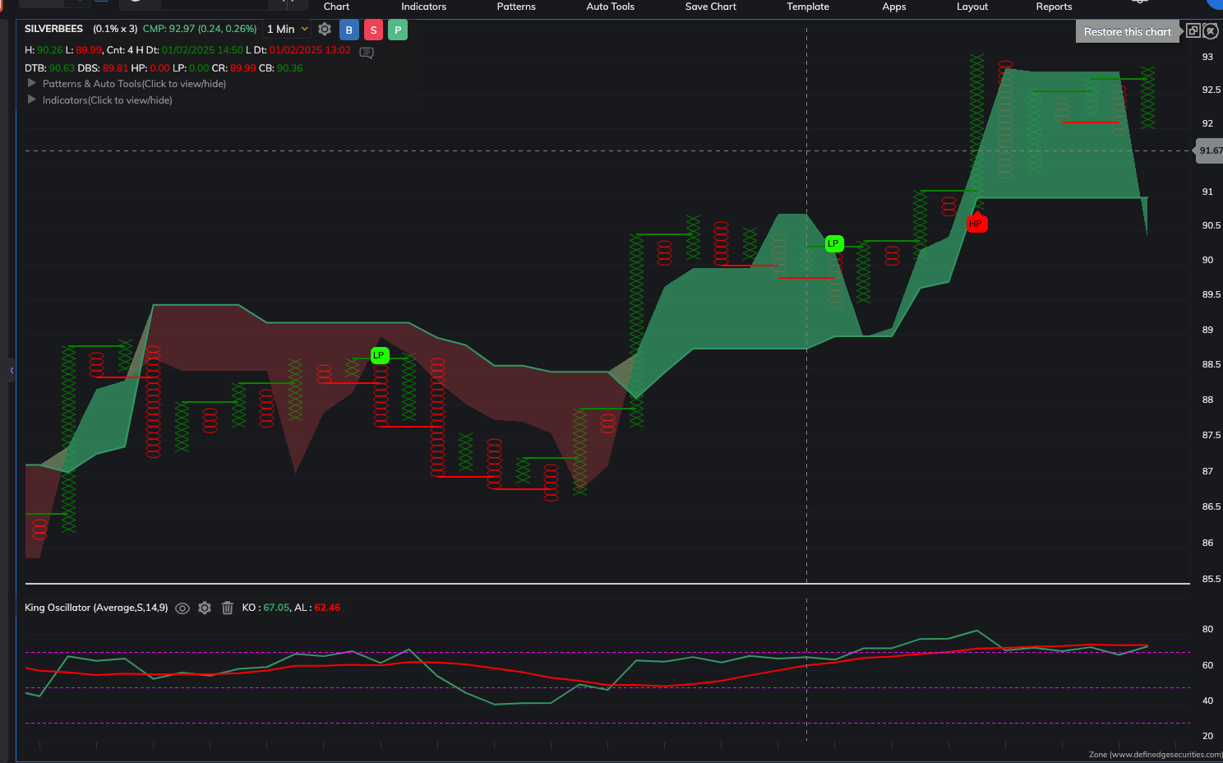Open the Apps menu
This screenshot has width=1223, height=763.
tap(894, 7)
